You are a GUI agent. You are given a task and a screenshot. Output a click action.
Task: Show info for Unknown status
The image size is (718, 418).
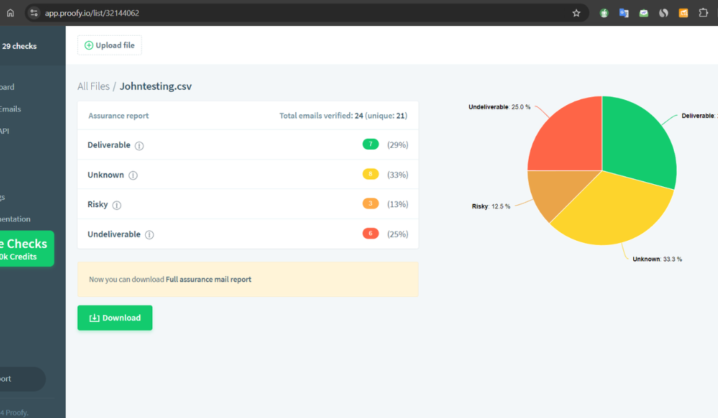pos(133,175)
